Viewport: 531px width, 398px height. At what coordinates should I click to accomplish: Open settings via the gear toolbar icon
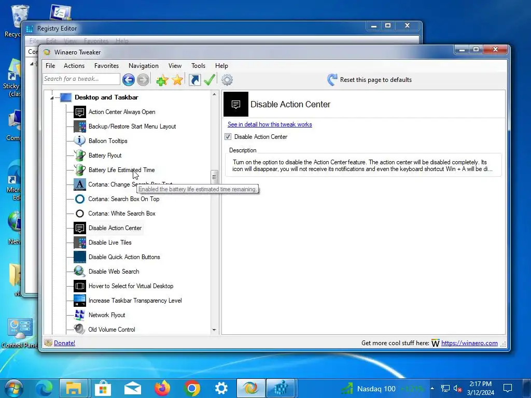[227, 80]
